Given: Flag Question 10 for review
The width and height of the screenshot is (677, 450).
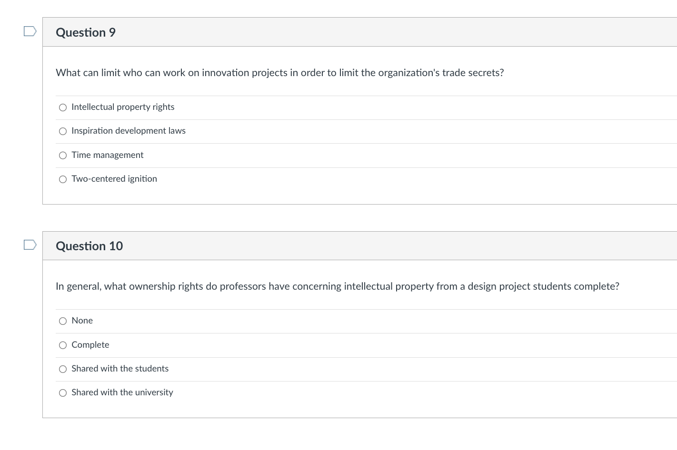Looking at the screenshot, I should coord(30,245).
